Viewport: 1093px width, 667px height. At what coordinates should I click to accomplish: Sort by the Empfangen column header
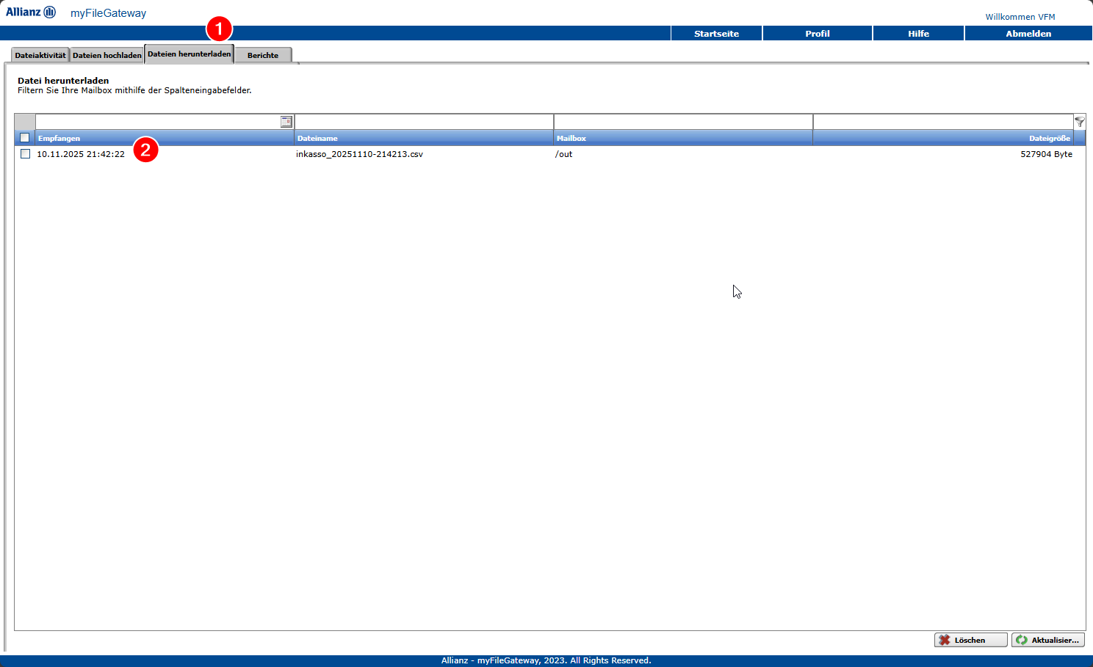[59, 138]
